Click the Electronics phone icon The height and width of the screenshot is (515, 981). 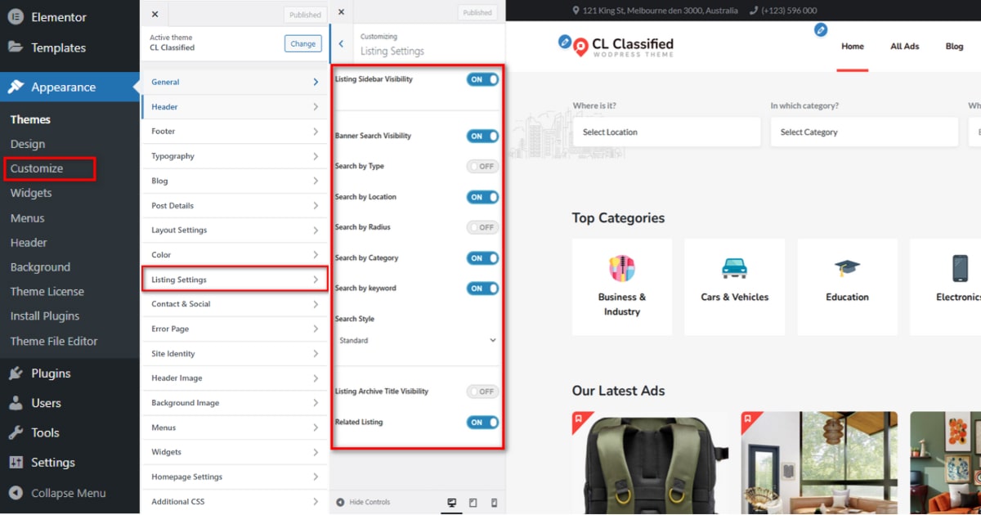[960, 268]
